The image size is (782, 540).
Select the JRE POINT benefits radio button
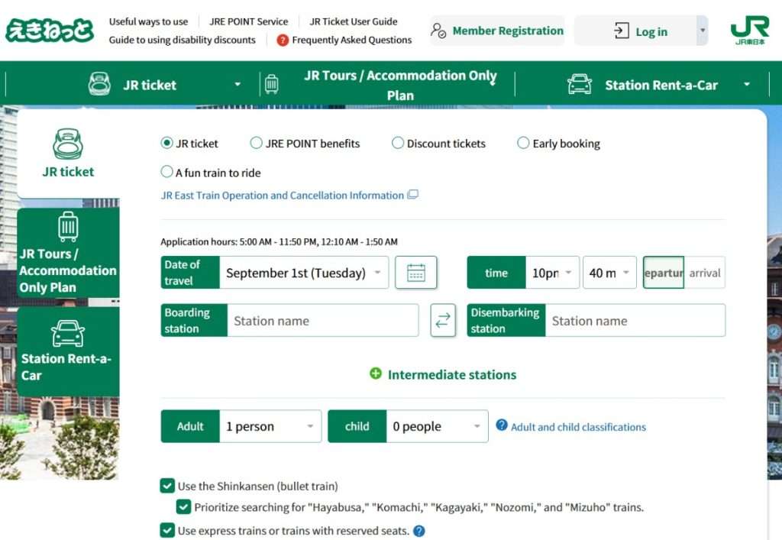[x=256, y=143]
